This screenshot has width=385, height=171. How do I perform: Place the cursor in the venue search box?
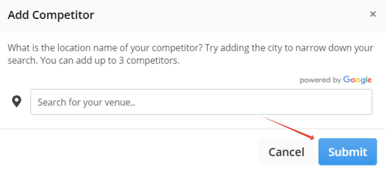(x=201, y=102)
